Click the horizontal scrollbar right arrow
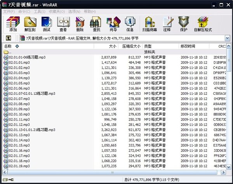The height and width of the screenshot is (184, 233). point(223,173)
